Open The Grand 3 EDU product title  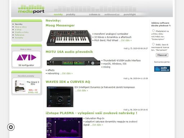(33, 83)
